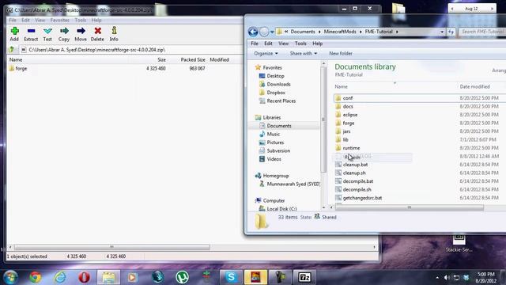Expand address bar history dropdown in Explorer

tap(442, 32)
